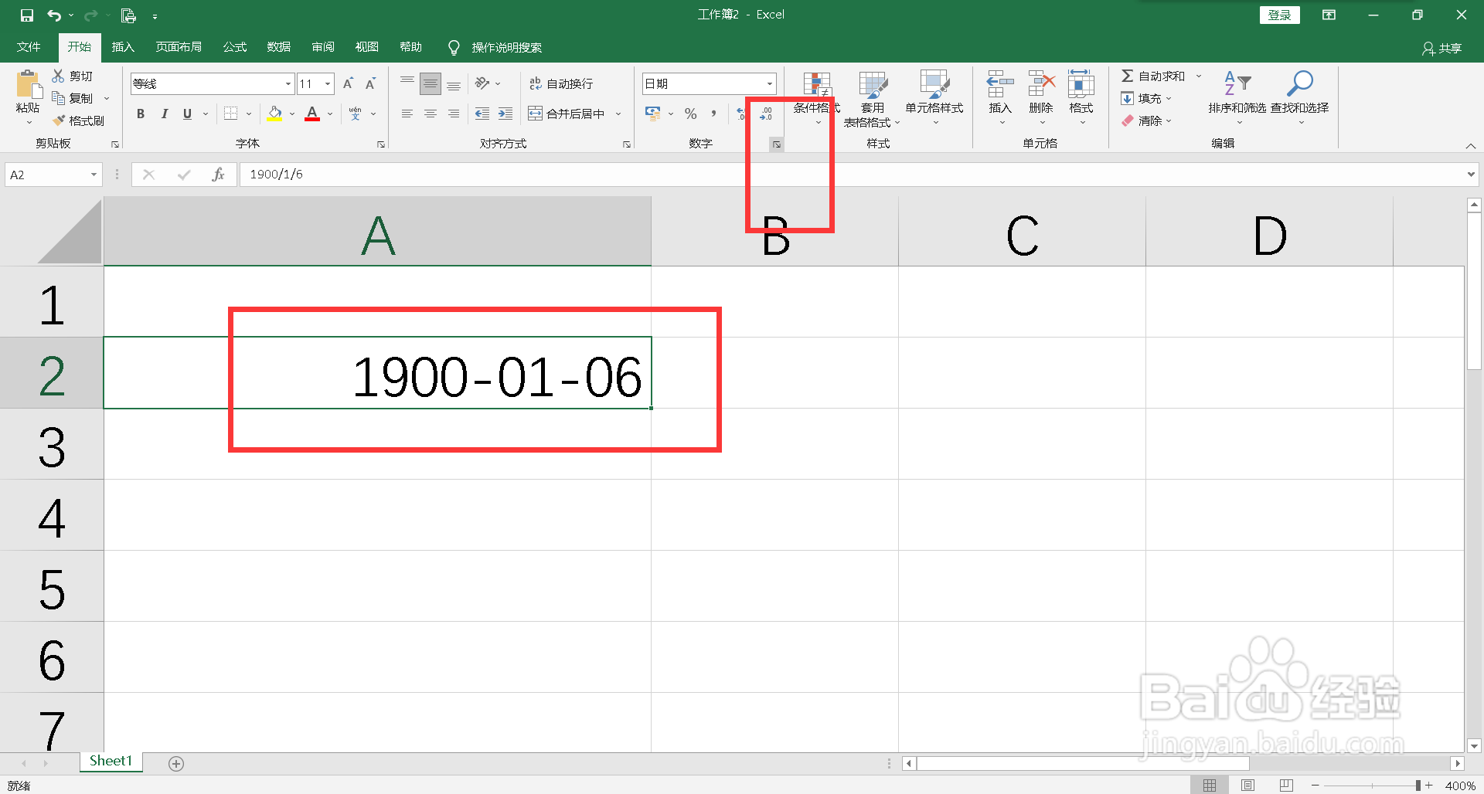Apply the red font color A

312,114
